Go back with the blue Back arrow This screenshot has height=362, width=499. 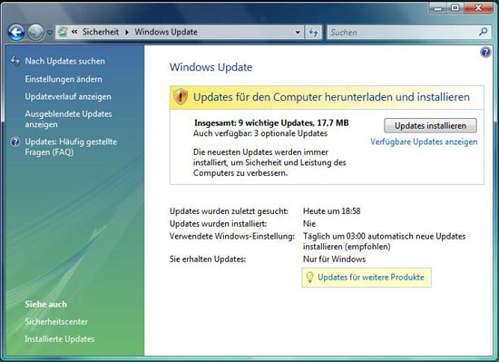(x=16, y=32)
